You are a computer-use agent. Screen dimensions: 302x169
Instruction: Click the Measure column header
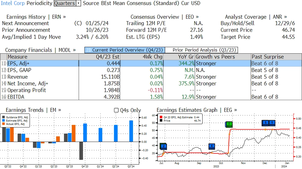[43, 57]
